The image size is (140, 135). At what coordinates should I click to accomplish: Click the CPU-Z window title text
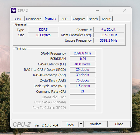click(x=23, y=11)
